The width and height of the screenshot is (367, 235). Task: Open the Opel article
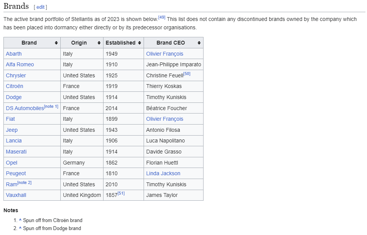[11, 163]
